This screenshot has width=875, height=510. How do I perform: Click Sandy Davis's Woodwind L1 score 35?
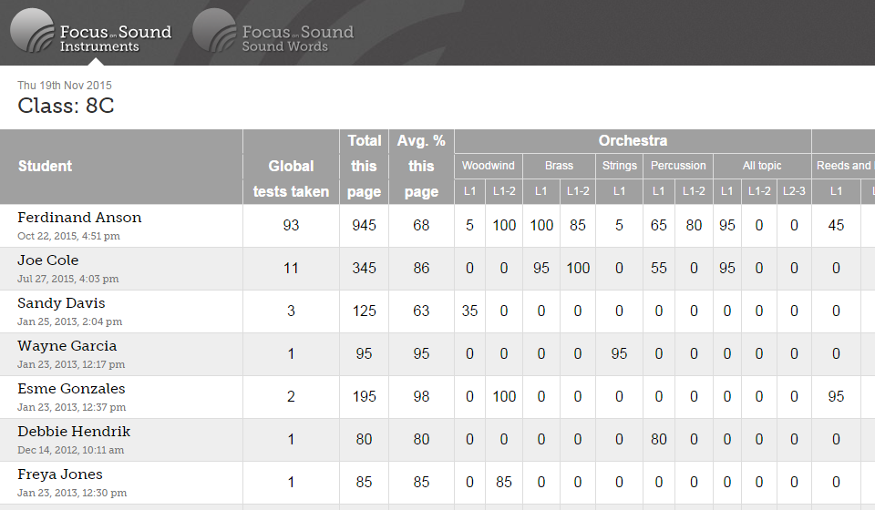click(470, 311)
